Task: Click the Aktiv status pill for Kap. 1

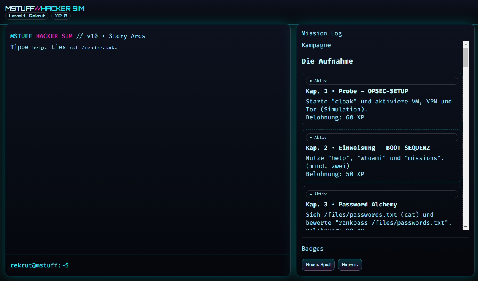Action: (x=381, y=81)
